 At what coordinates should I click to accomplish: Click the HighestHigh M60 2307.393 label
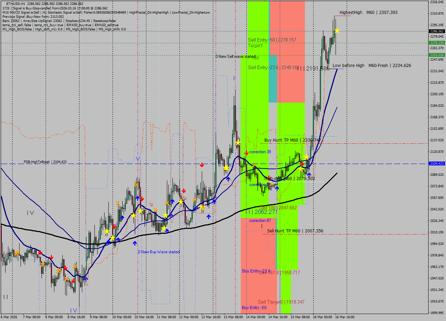point(368,13)
